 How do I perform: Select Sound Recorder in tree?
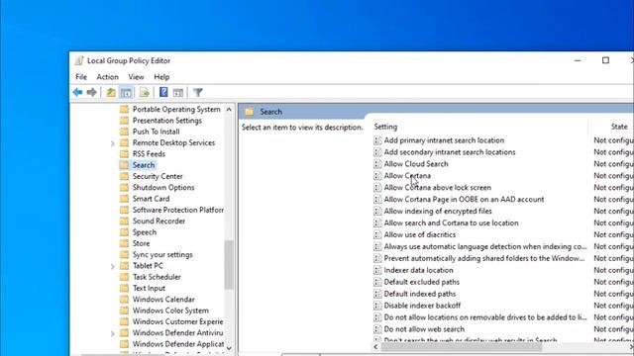(x=158, y=222)
